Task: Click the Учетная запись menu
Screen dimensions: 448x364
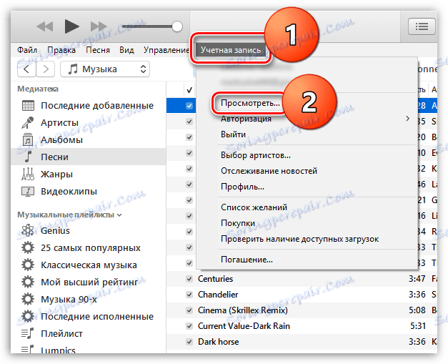Action: [231, 50]
